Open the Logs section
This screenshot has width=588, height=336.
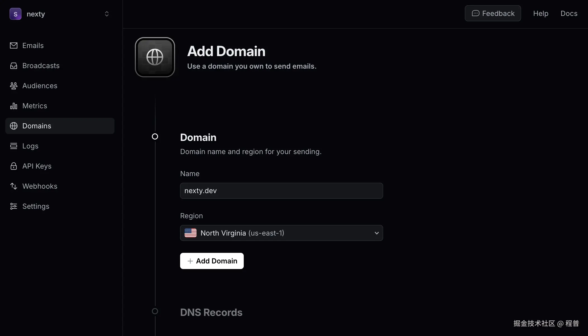(30, 146)
